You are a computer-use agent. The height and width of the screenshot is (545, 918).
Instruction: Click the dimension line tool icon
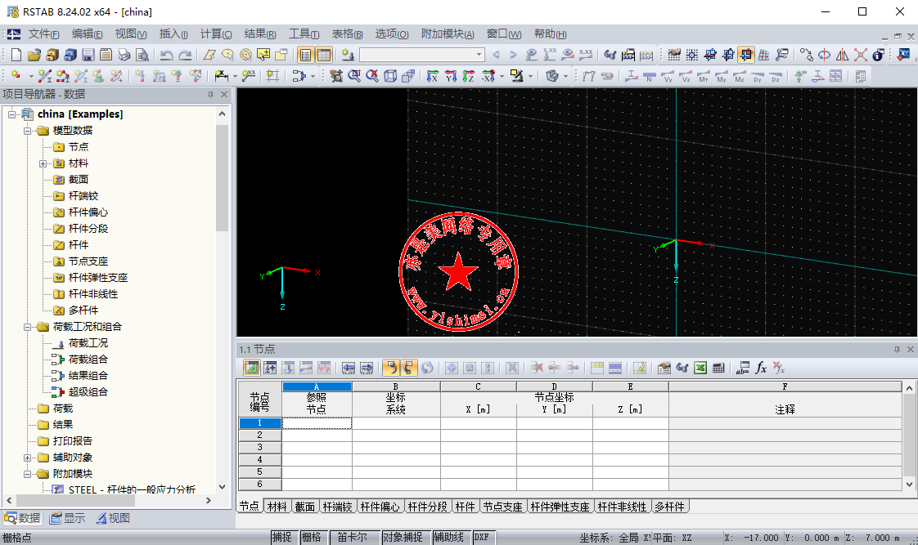coord(221,76)
